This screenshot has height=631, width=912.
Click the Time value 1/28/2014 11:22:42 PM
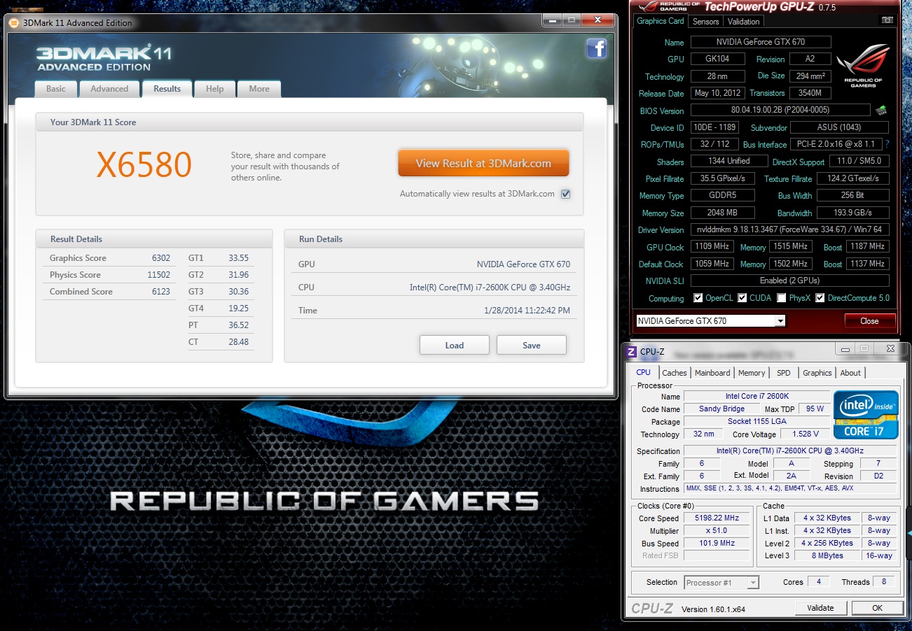click(527, 311)
